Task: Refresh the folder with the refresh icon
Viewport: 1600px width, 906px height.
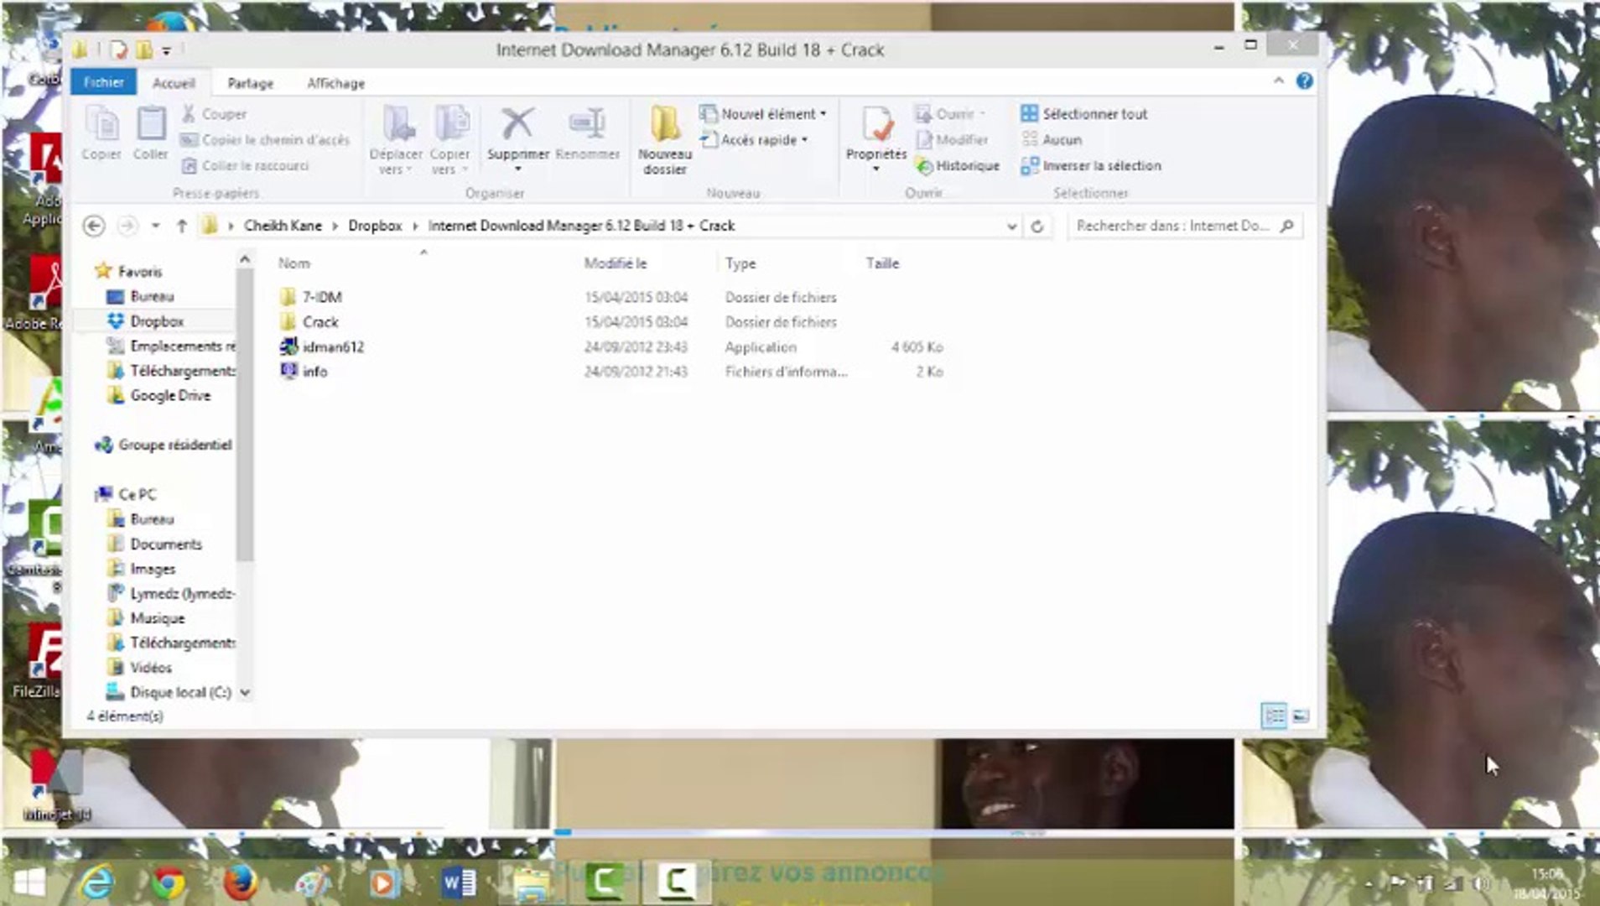Action: coord(1037,226)
